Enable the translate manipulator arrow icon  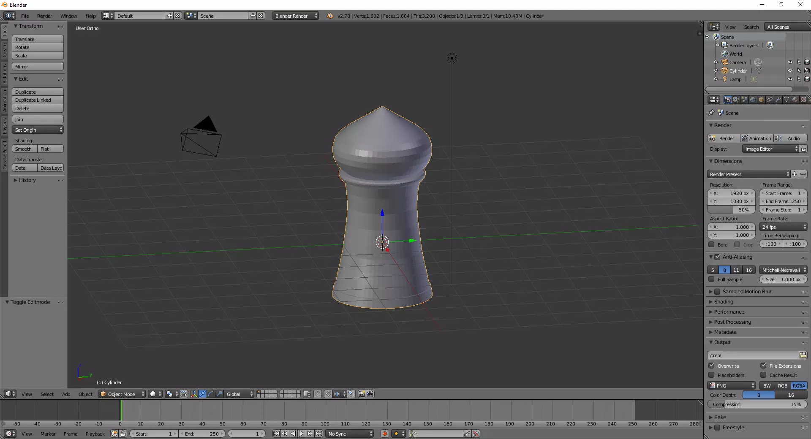(x=203, y=394)
